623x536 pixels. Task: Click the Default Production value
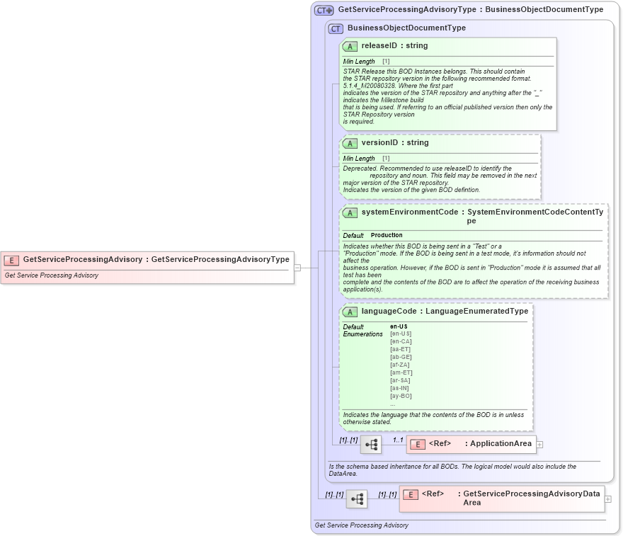click(x=387, y=235)
